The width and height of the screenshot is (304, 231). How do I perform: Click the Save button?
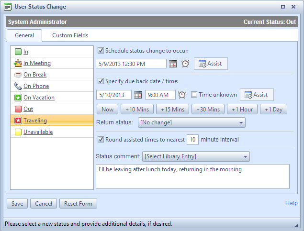click(17, 203)
